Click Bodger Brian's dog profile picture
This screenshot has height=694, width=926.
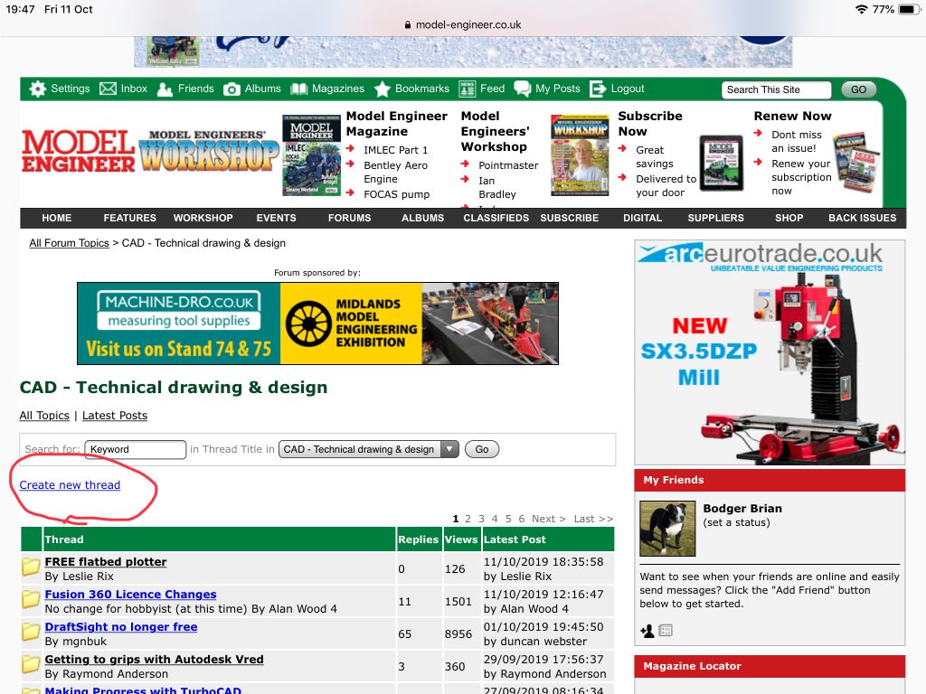pos(667,529)
